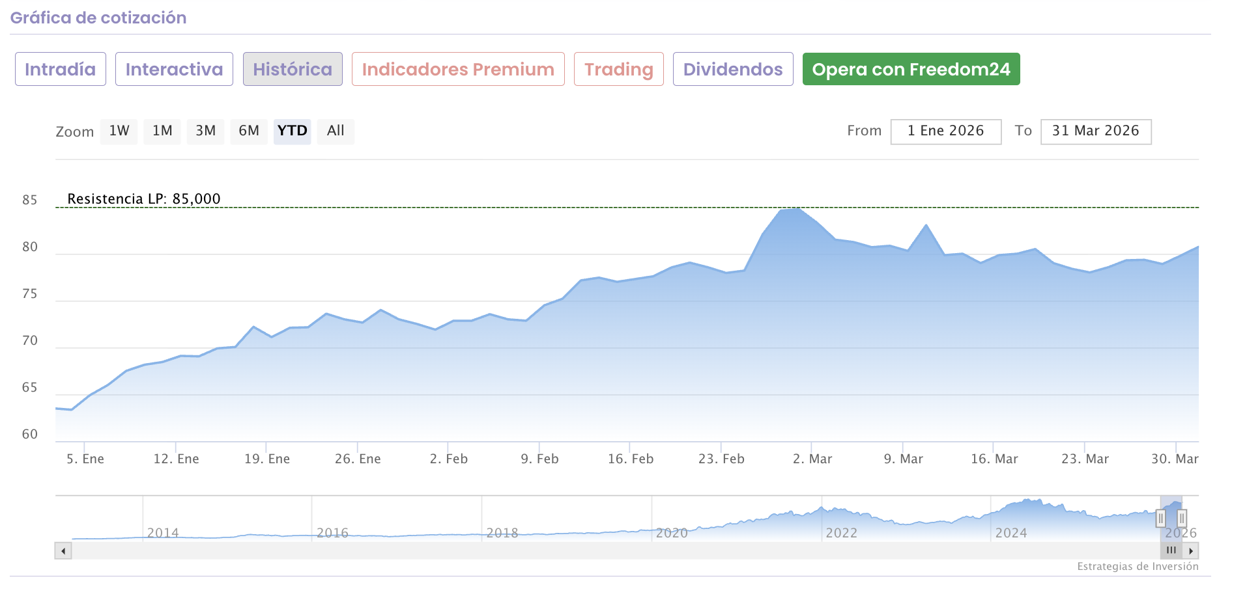Viewport: 1247px width, 609px height.
Task: Go to the Trading tab
Action: (x=618, y=69)
